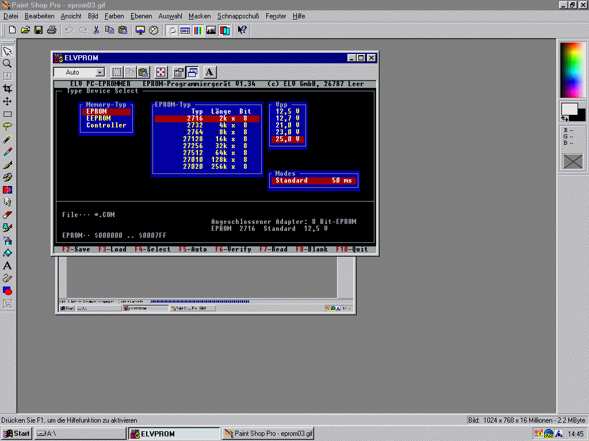The width and height of the screenshot is (589, 441).
Task: Select the Color Replacer tool
Action: click(7, 189)
